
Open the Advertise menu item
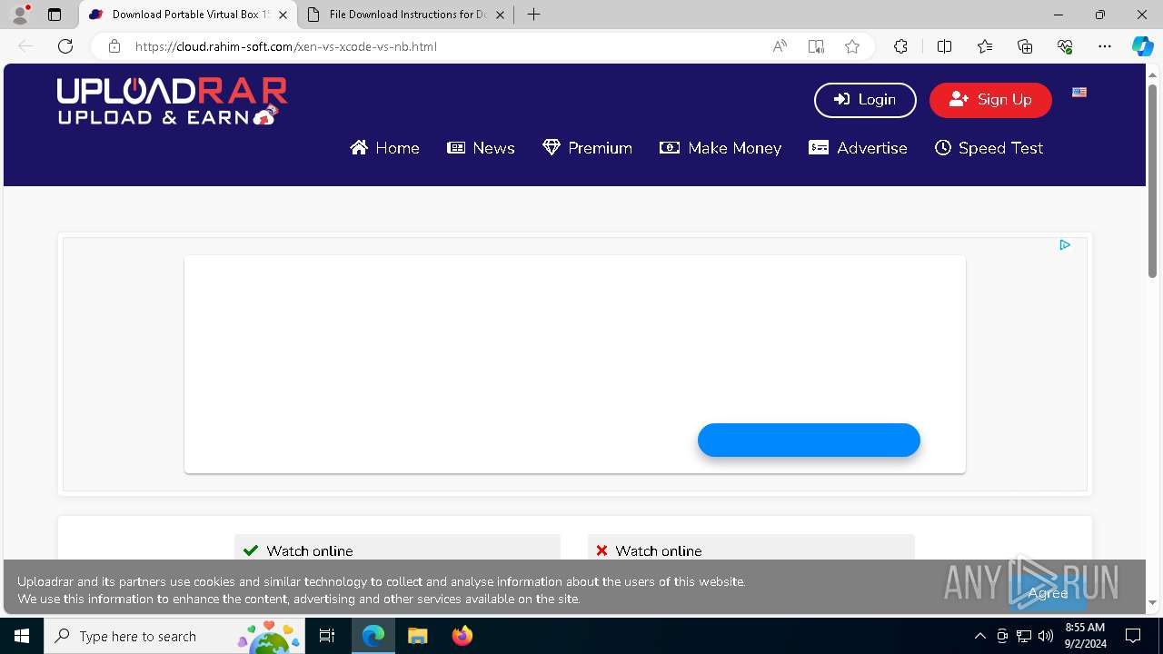[x=858, y=148]
